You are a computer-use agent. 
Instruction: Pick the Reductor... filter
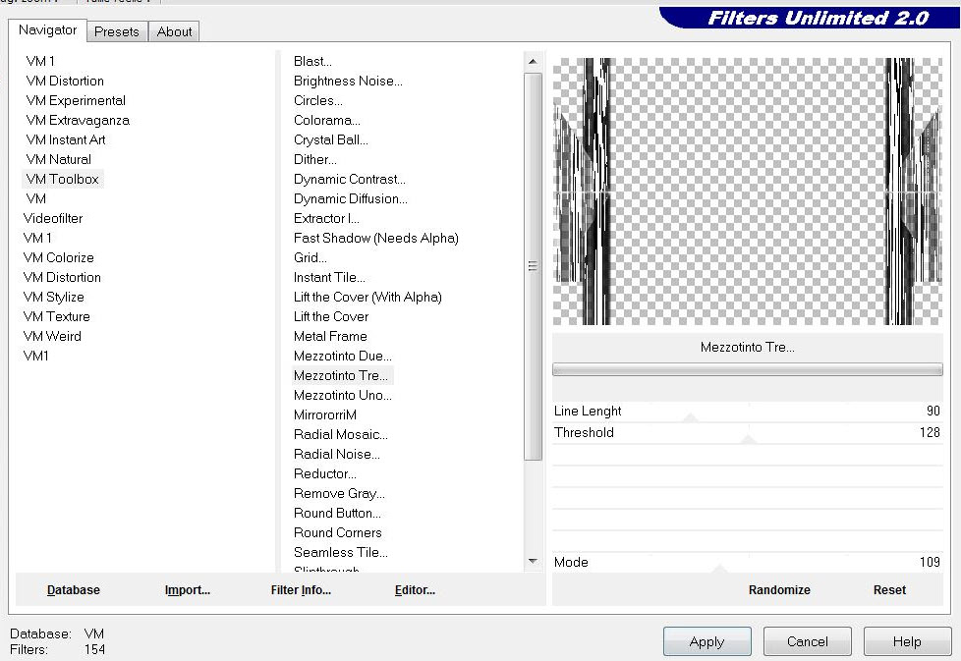point(324,473)
